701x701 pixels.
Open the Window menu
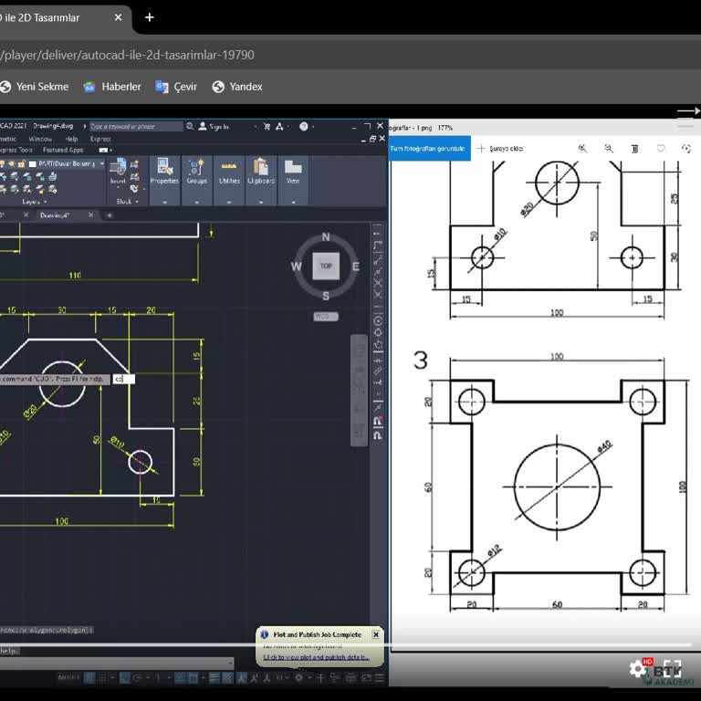pyautogui.click(x=40, y=139)
